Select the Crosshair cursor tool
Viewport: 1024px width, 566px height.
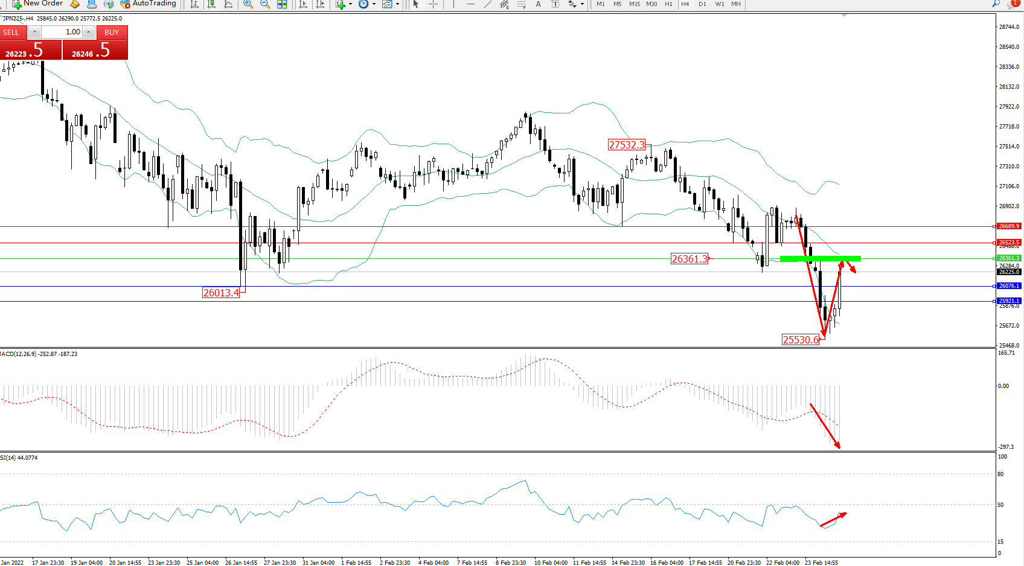click(433, 4)
